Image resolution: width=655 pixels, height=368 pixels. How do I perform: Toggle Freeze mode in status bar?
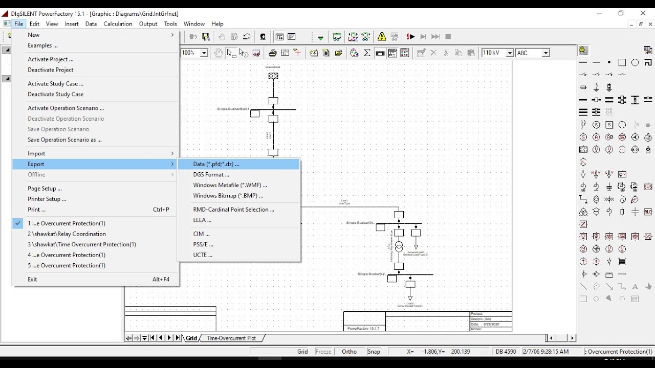pyautogui.click(x=323, y=352)
